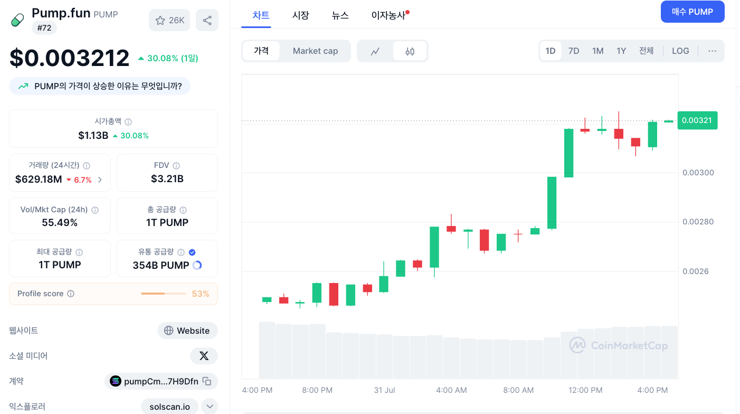Click the info icon beside 시가총액

[128, 121]
